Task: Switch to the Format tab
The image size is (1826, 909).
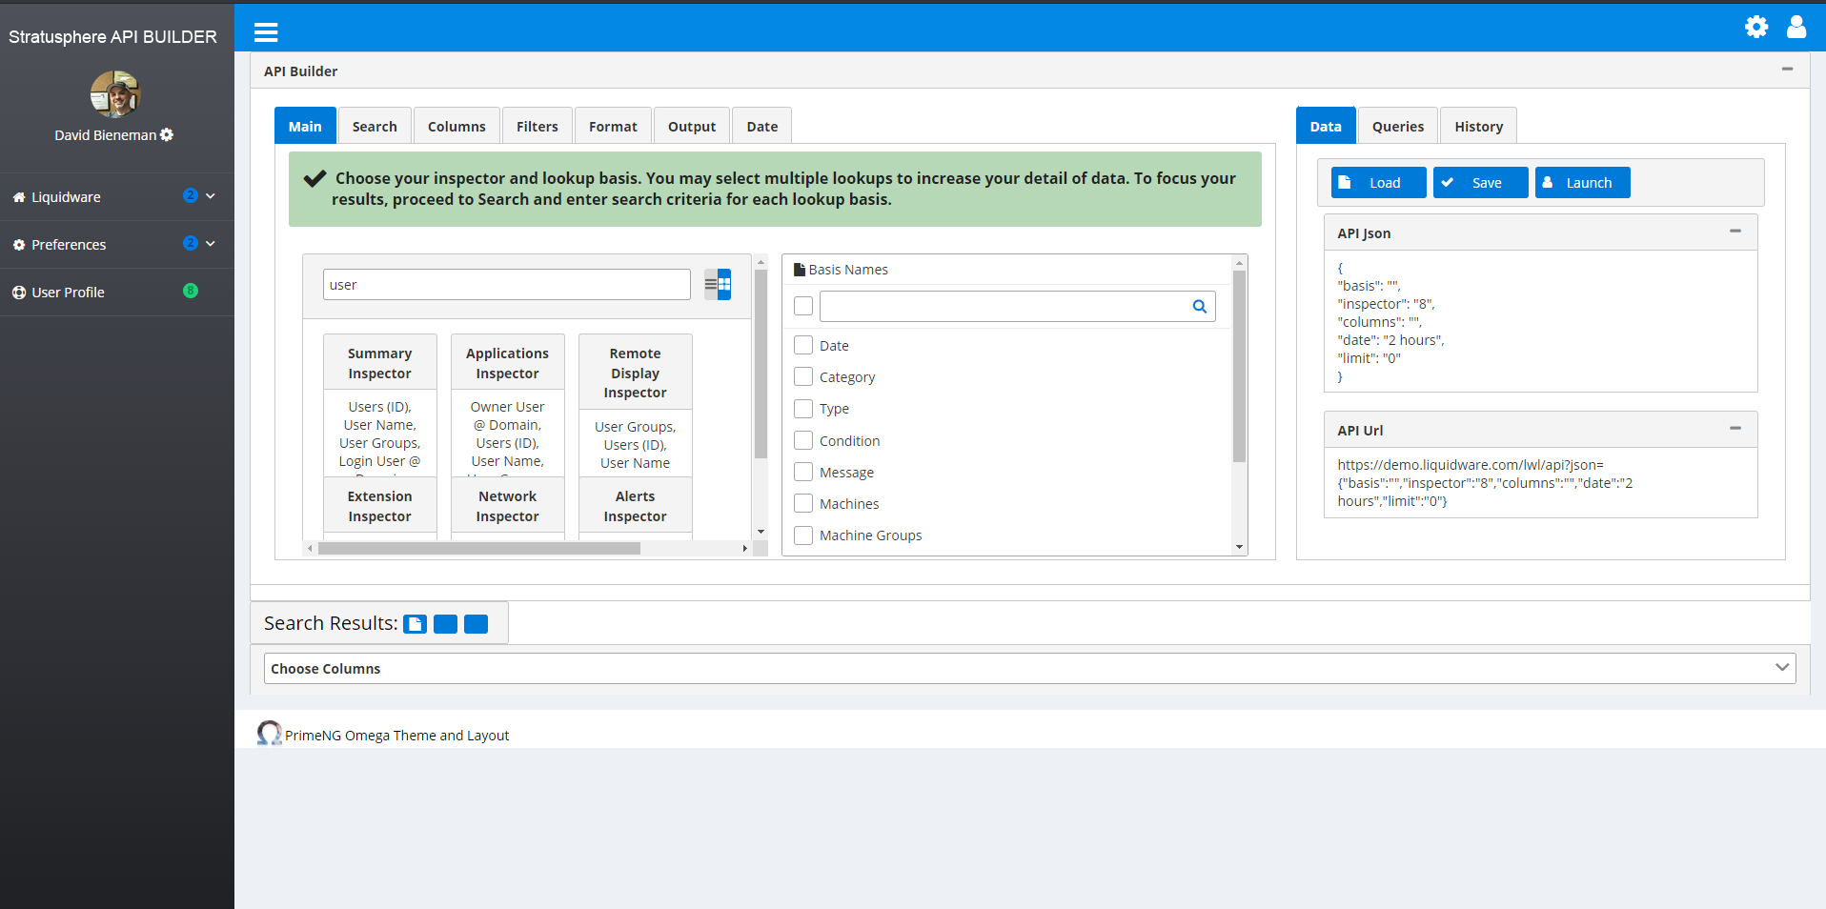Action: (x=613, y=126)
